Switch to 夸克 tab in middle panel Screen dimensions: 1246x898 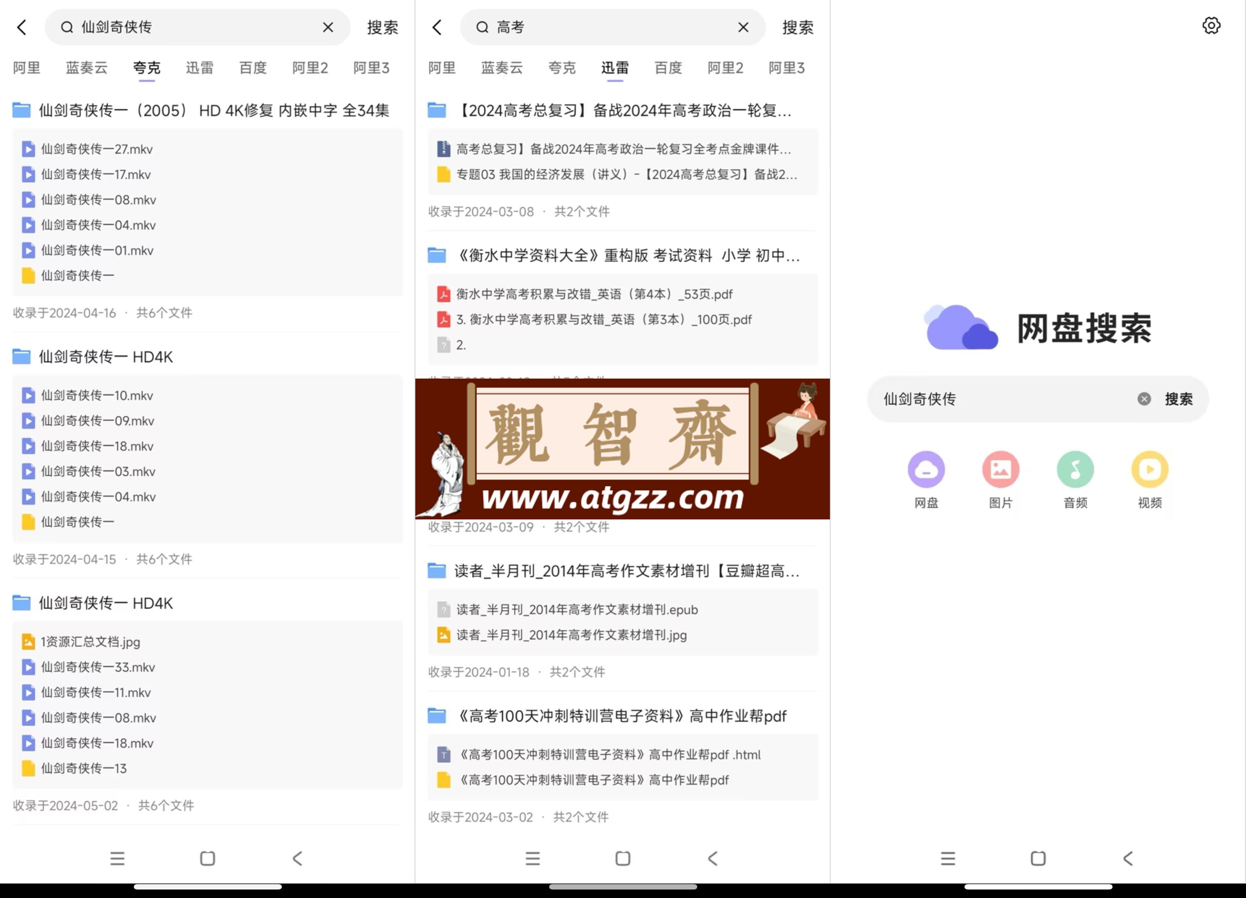[562, 68]
